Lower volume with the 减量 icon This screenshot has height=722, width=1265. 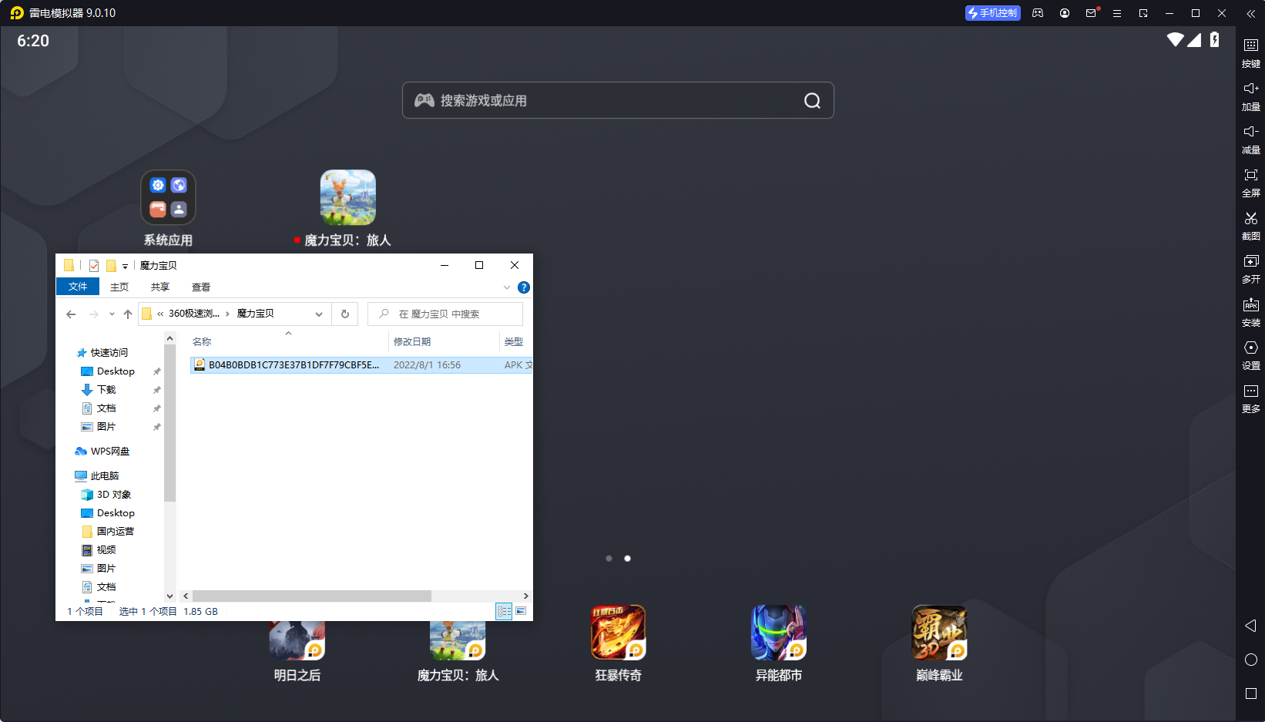pos(1250,139)
